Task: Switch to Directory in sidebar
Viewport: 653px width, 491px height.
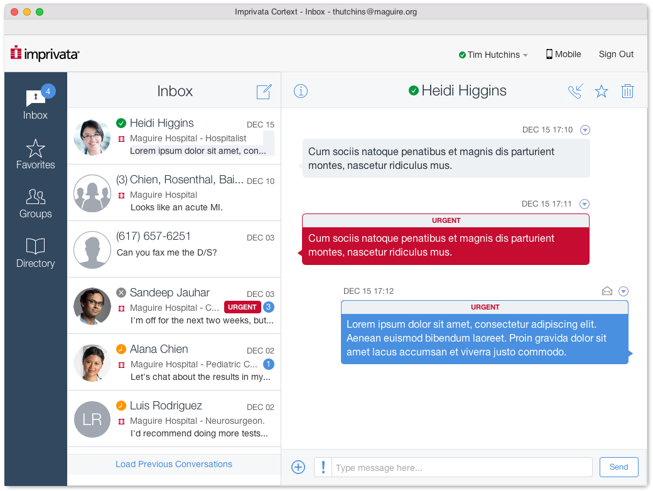Action: click(x=35, y=253)
